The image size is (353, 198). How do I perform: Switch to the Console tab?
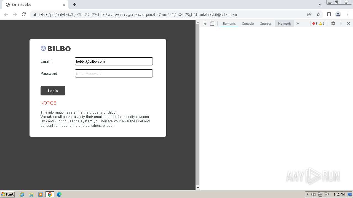coord(248,24)
